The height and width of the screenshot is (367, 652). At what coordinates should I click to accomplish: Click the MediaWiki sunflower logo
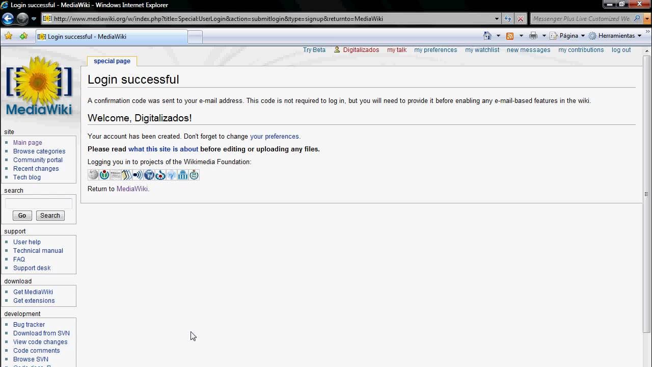39,86
